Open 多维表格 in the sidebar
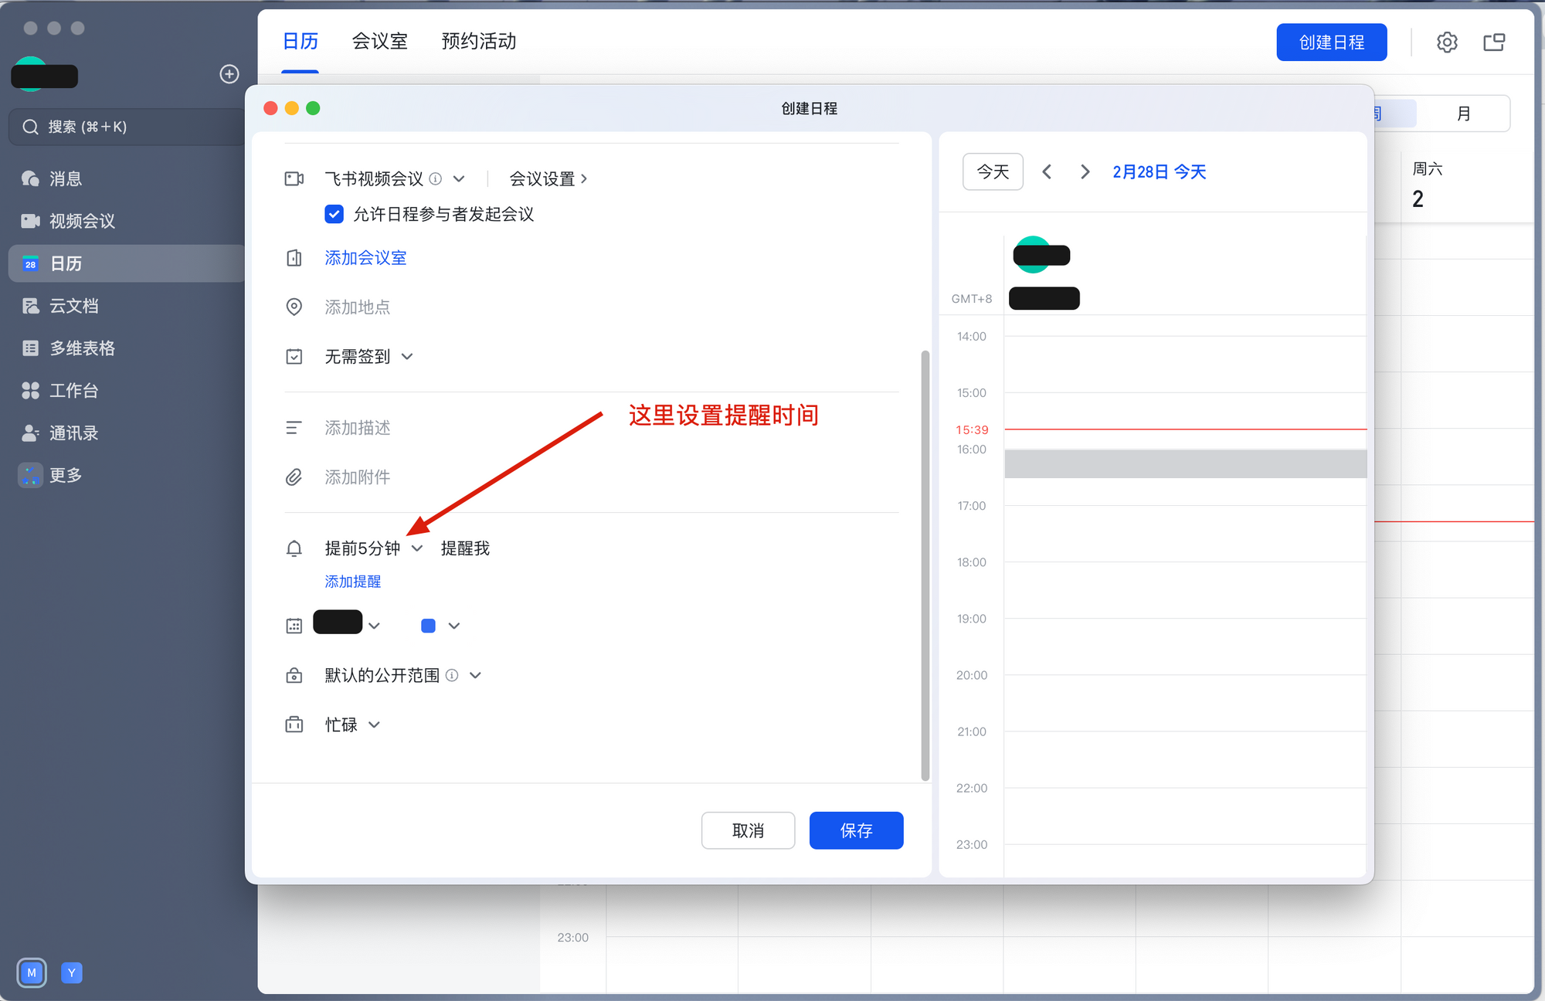This screenshot has width=1545, height=1001. coord(81,349)
